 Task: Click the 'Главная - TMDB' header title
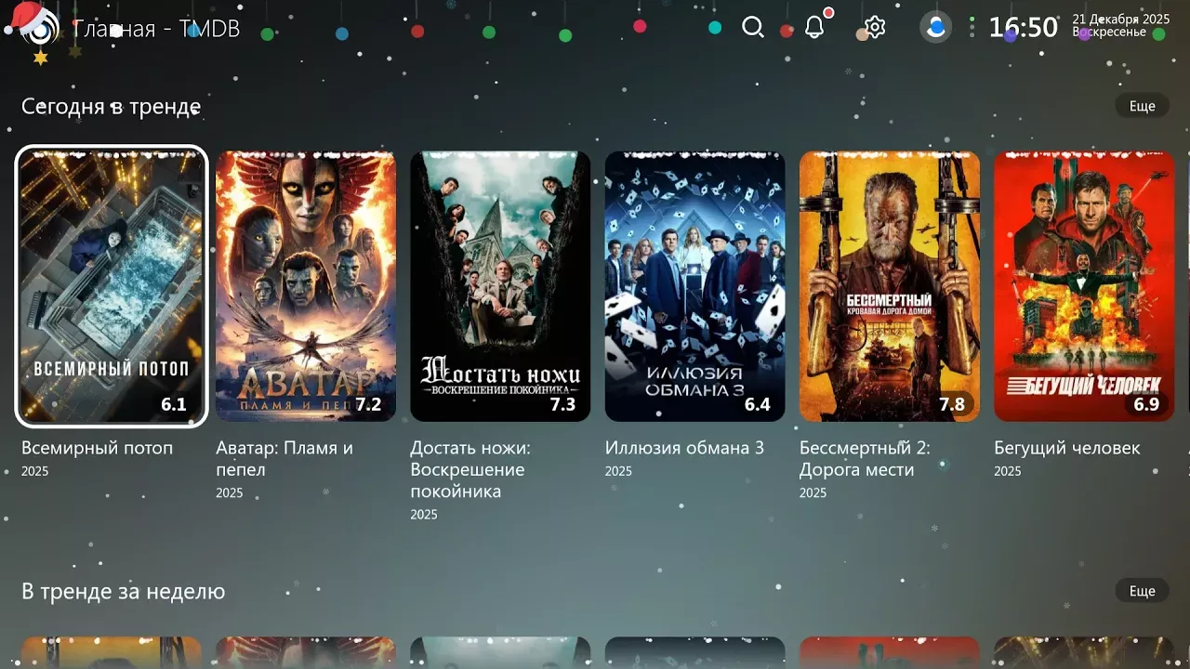[156, 29]
